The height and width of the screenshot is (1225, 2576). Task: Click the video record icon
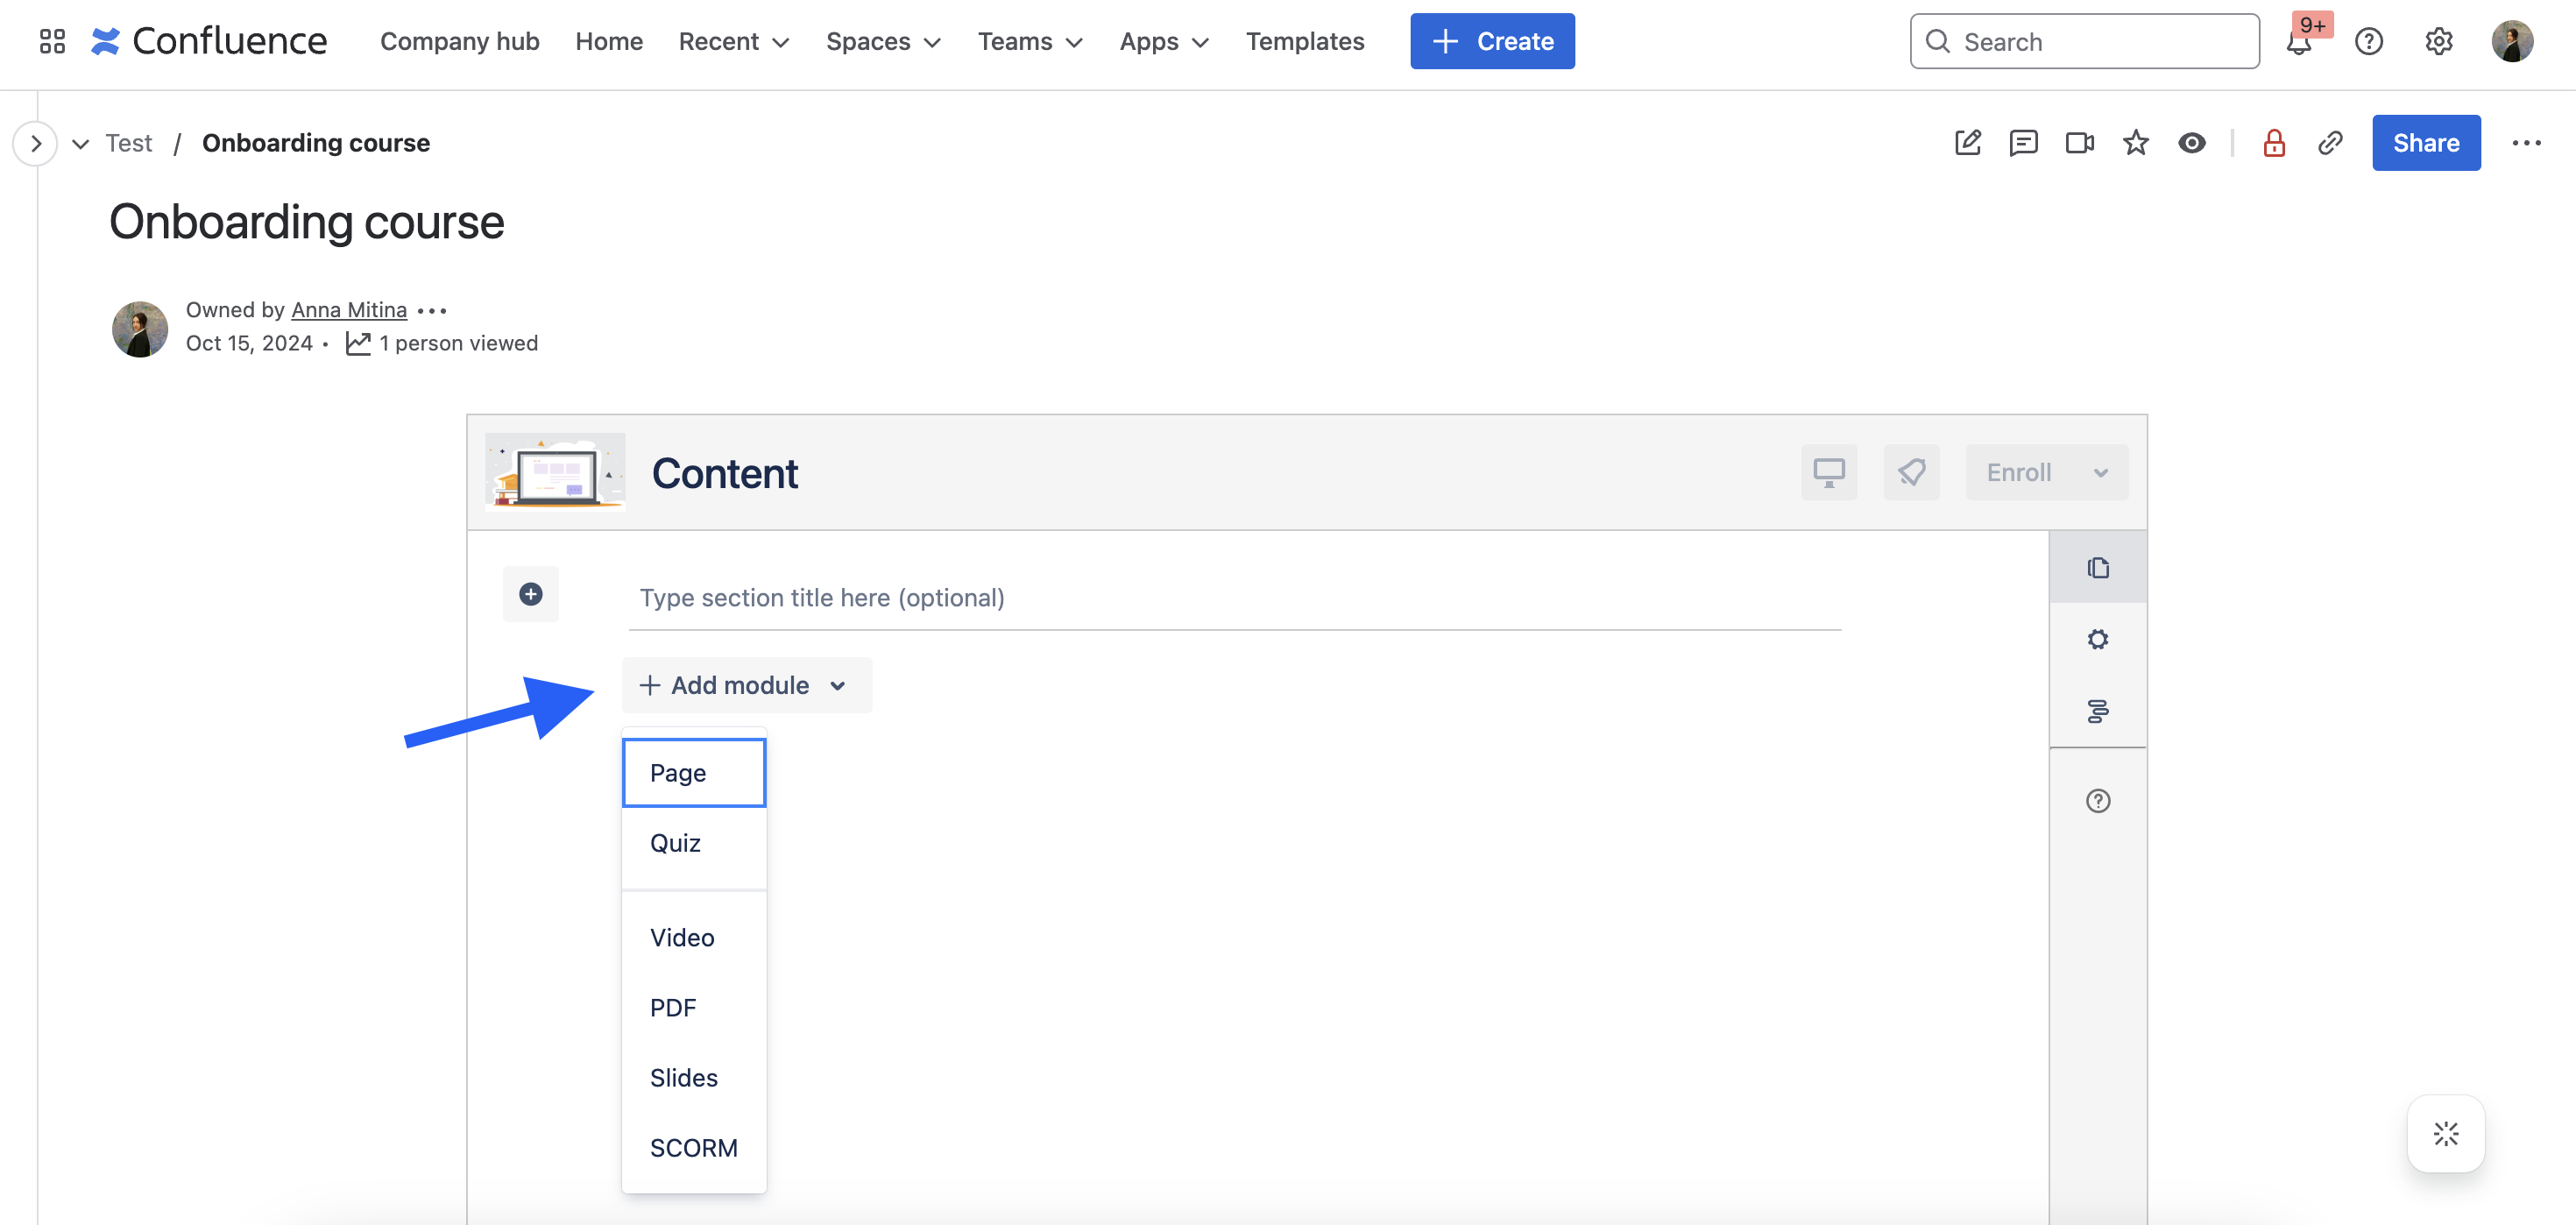tap(2079, 143)
